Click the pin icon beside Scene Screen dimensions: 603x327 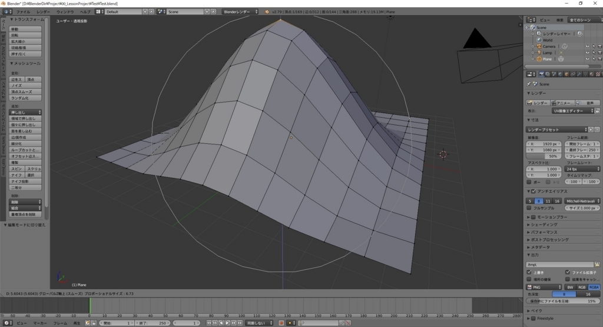click(x=529, y=84)
